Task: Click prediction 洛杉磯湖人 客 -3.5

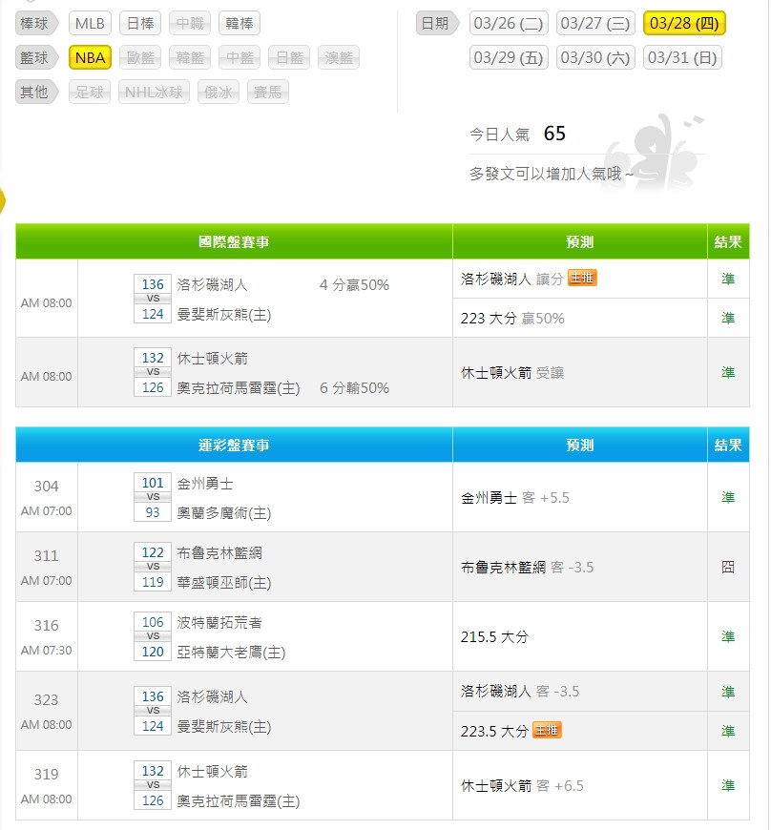Action: point(520,692)
